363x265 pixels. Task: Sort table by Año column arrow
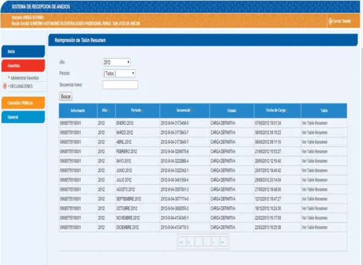[x=109, y=111]
